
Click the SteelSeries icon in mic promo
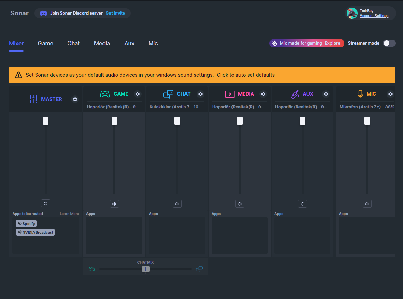[x=274, y=43]
